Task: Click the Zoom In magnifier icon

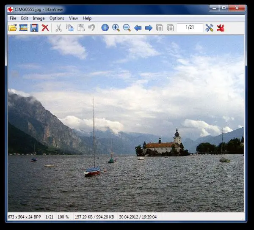Action: [x=116, y=27]
